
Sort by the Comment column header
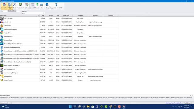coord(110,15)
